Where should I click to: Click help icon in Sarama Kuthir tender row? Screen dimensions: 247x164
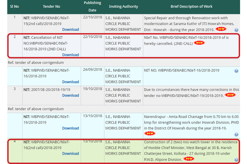click(x=236, y=30)
